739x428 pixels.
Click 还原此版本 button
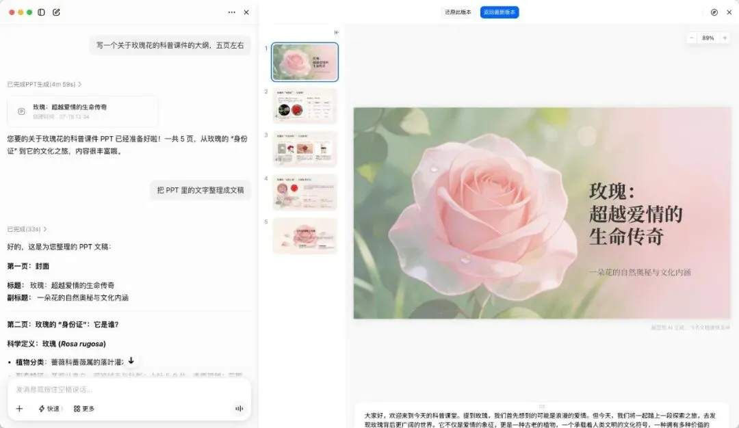coord(458,12)
